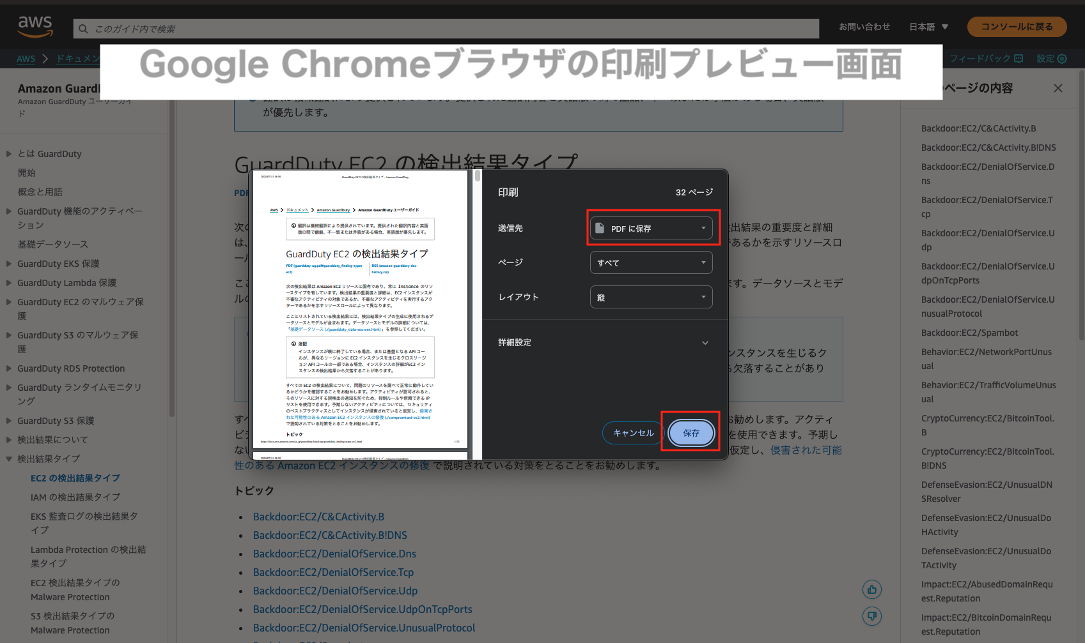Screen dimensions: 1085x643
Task: Open topic link Backdoor:EC2/DenialOfService.Dns
Action: [334, 554]
